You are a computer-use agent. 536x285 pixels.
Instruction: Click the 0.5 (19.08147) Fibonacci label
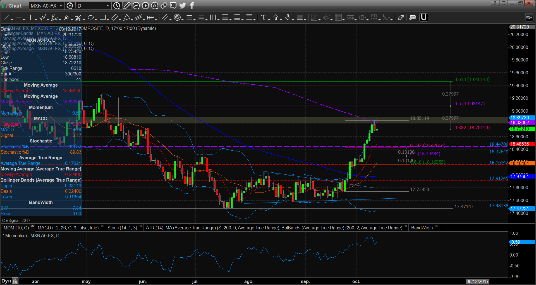click(x=469, y=104)
